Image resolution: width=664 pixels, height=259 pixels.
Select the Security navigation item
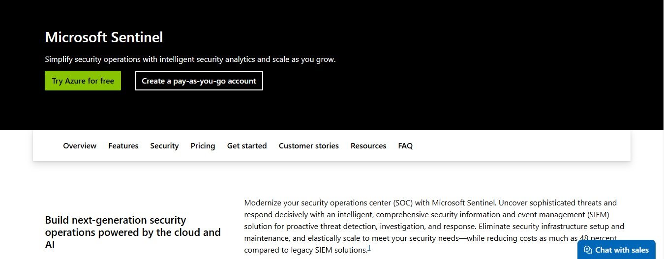[164, 146]
